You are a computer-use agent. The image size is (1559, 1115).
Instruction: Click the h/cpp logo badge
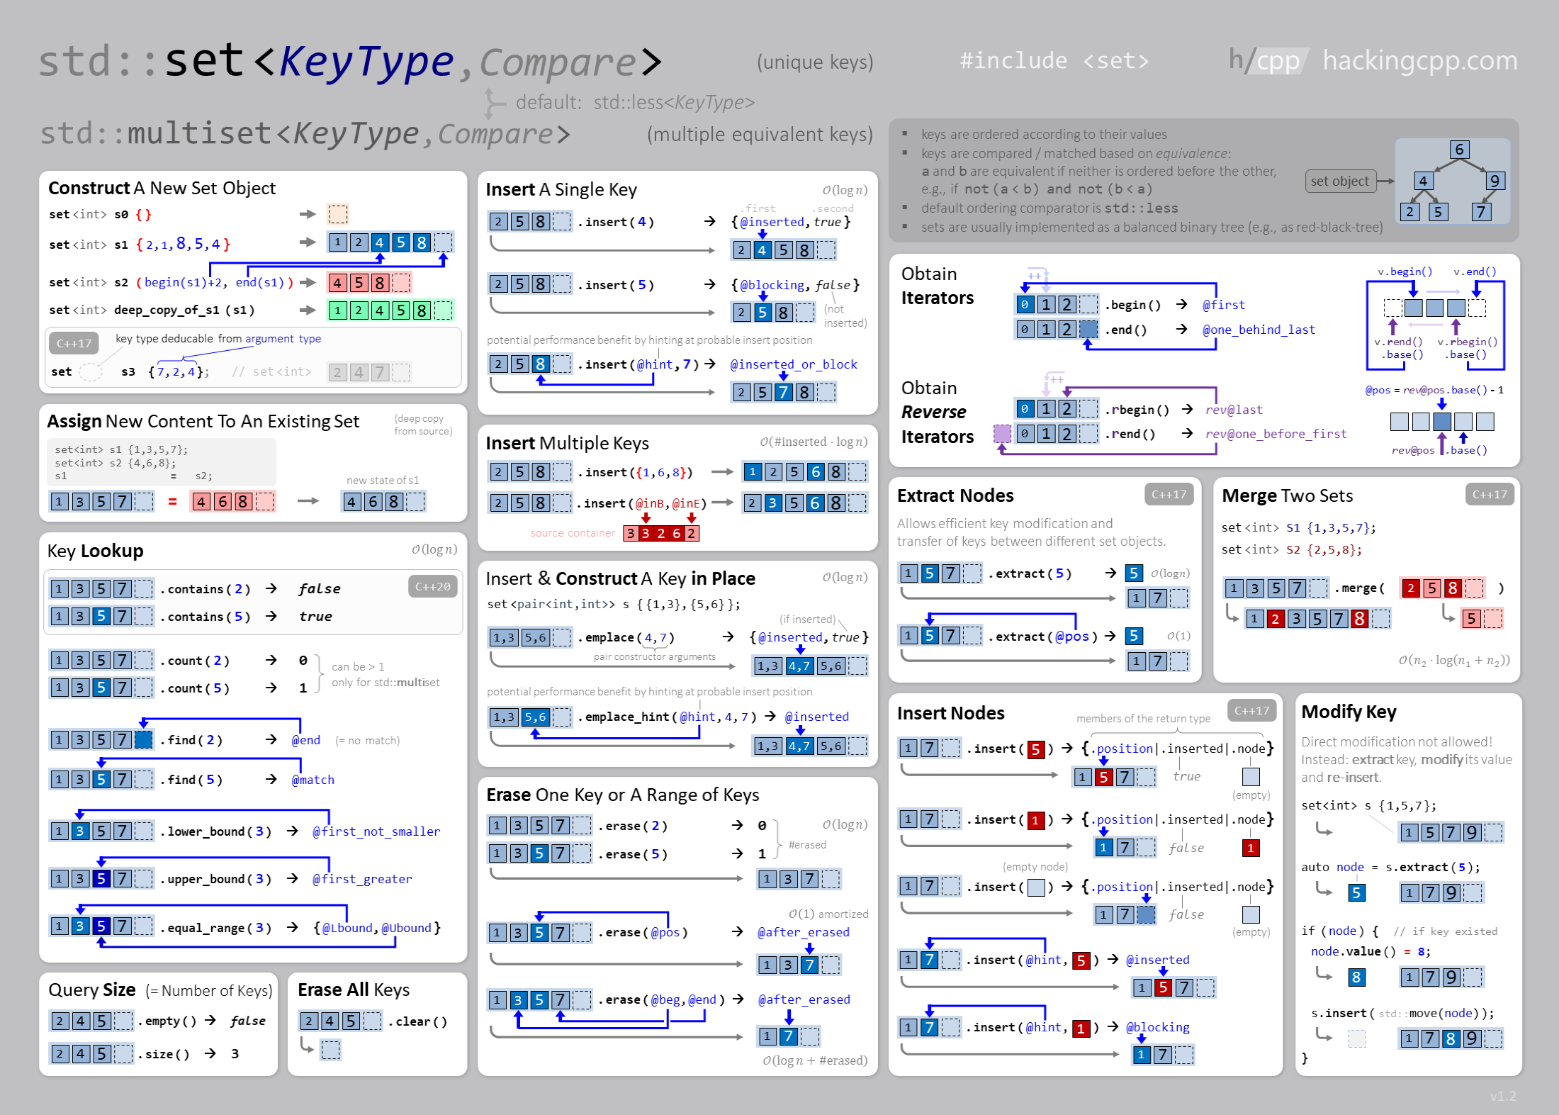click(1268, 61)
